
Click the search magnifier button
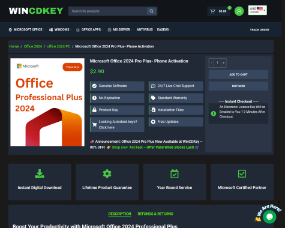click(x=151, y=11)
